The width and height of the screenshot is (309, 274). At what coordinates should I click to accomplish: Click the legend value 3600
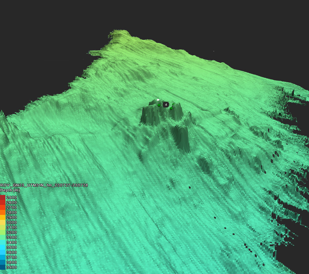(12, 252)
